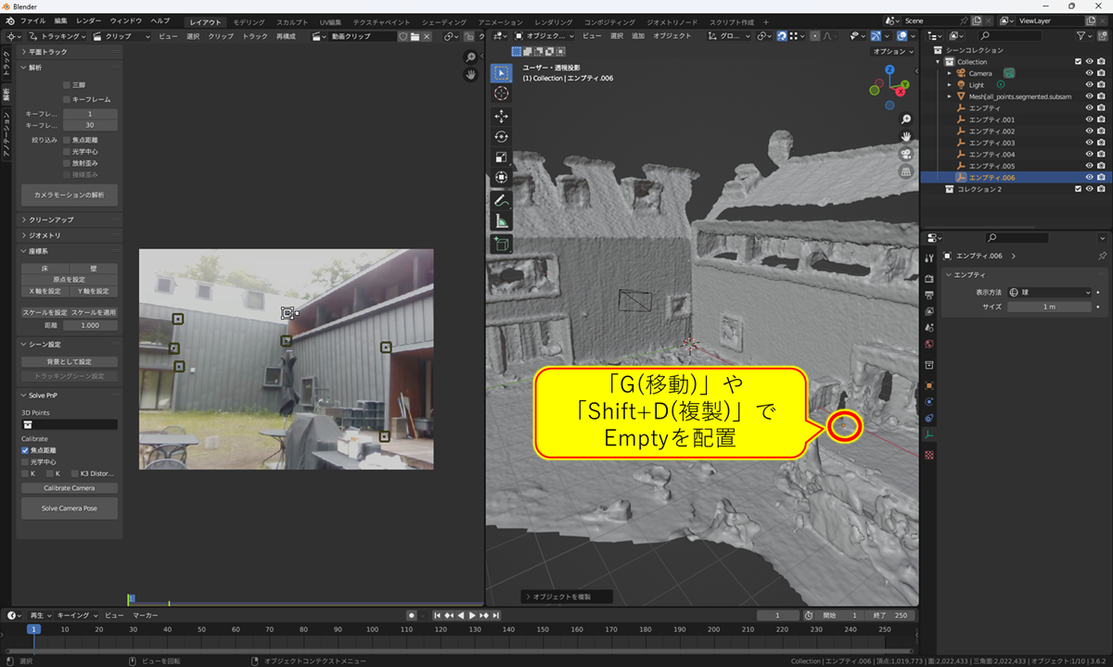Open the オプション dropdown in viewport

click(x=892, y=52)
